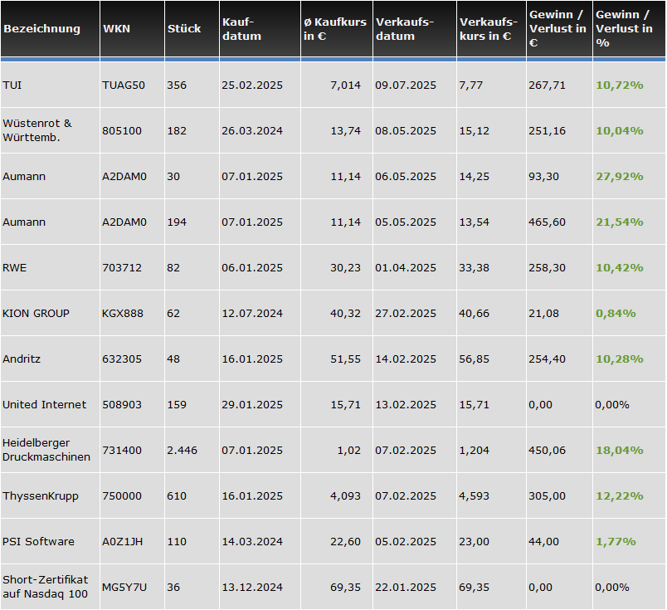Click the Kaufdatum column header
Screen dimensions: 667x610
pyautogui.click(x=241, y=29)
